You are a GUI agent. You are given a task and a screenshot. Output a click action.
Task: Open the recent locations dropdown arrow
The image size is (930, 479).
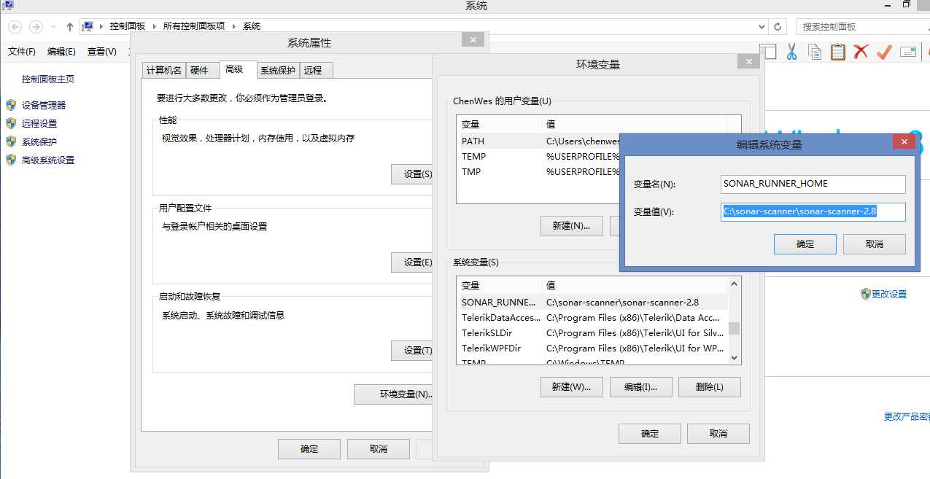point(53,27)
